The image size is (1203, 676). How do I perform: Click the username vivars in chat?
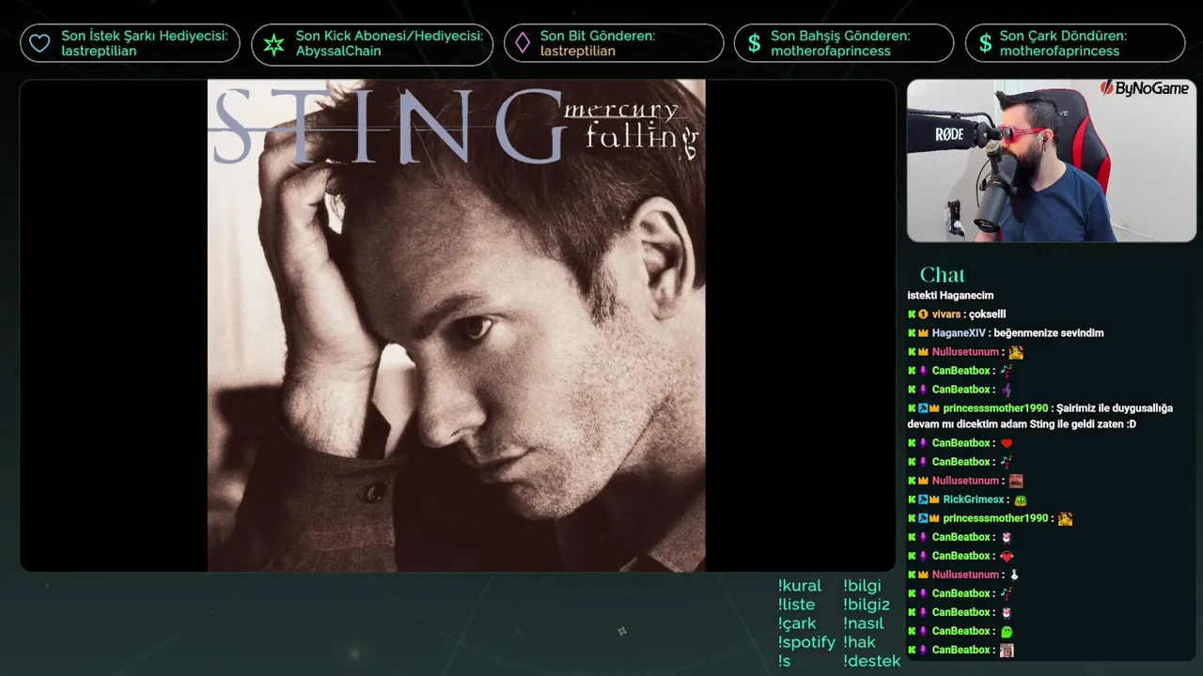[946, 315]
